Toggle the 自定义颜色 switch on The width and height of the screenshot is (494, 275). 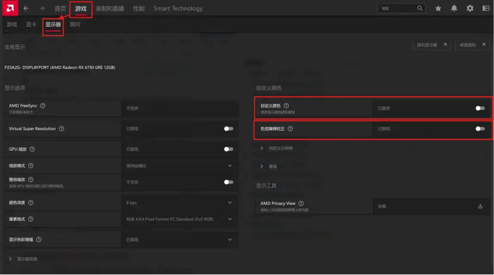pos(480,108)
